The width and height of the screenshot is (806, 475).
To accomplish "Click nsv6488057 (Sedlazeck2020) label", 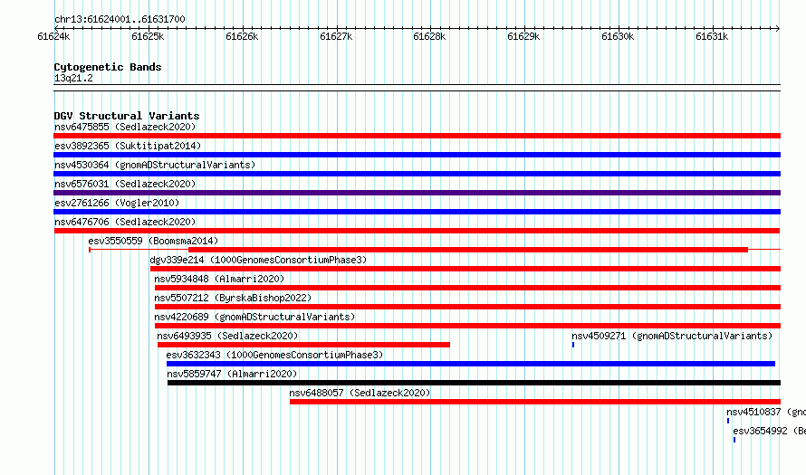I will (360, 393).
